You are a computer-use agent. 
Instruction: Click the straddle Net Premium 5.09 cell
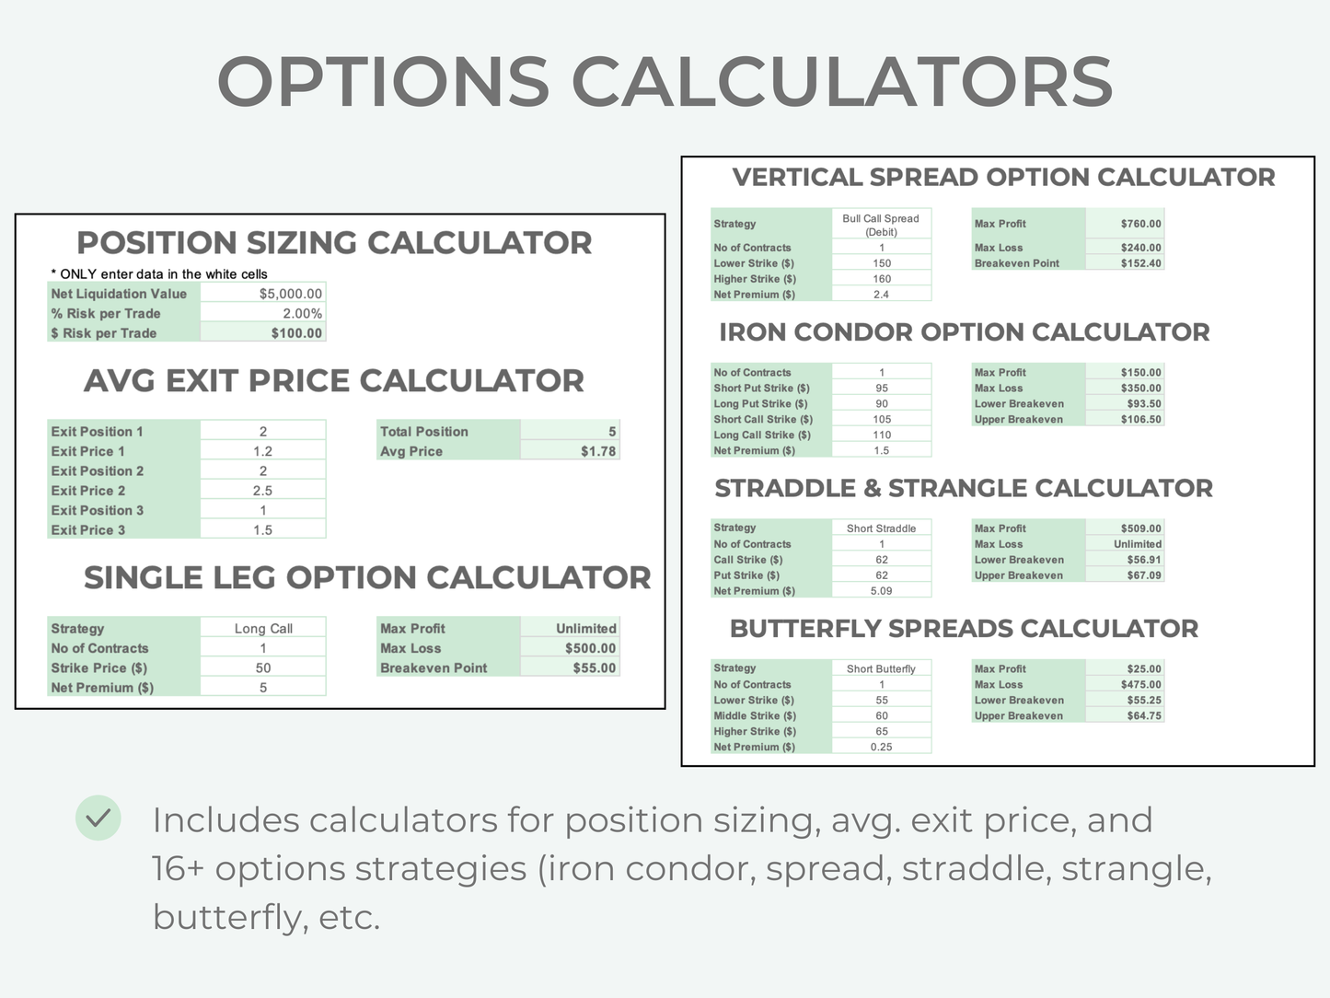pyautogui.click(x=881, y=591)
